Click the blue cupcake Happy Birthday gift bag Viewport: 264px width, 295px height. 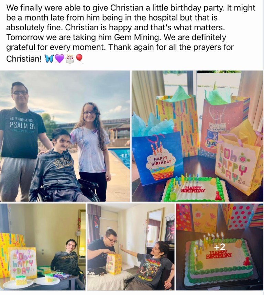click(x=157, y=158)
